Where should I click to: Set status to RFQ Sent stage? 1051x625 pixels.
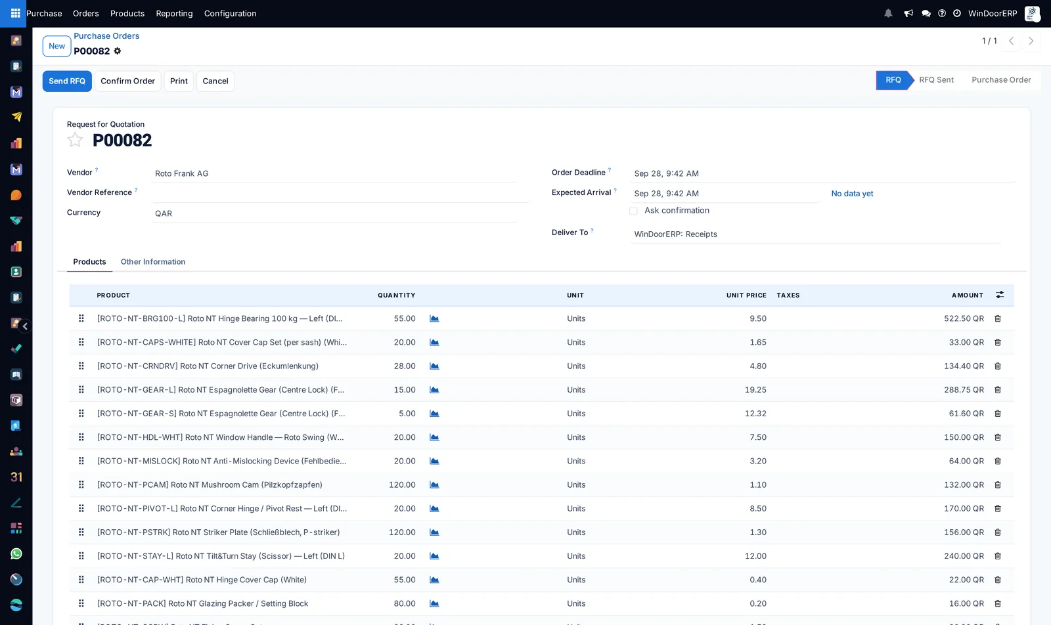click(936, 80)
